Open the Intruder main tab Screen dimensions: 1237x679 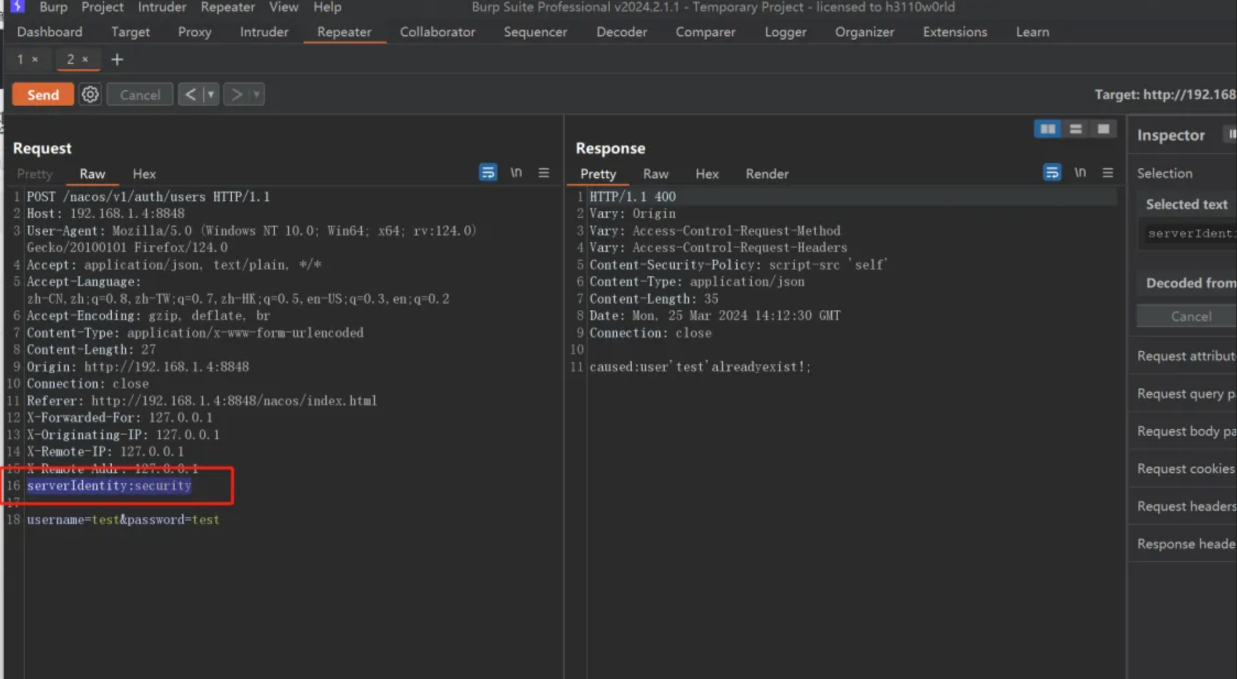click(x=264, y=32)
